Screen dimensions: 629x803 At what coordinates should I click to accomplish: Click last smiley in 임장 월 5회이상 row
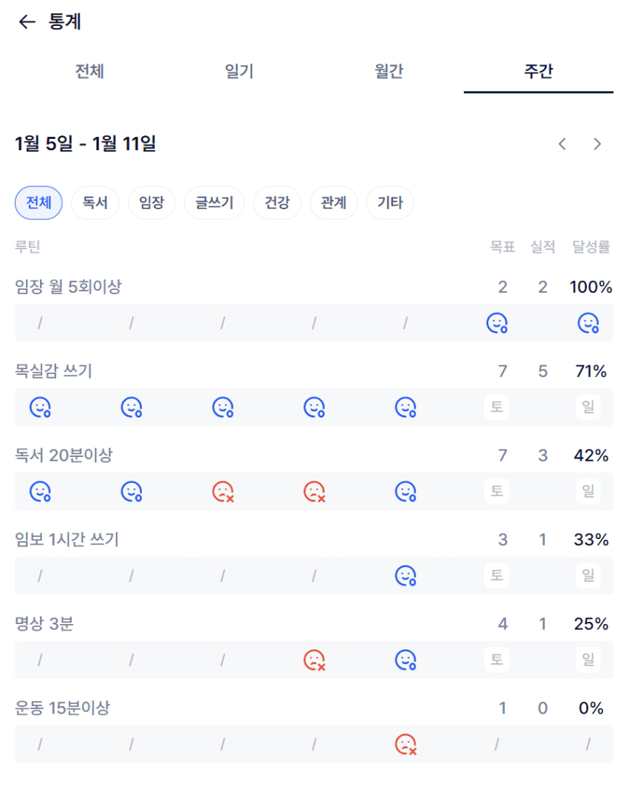pos(588,323)
